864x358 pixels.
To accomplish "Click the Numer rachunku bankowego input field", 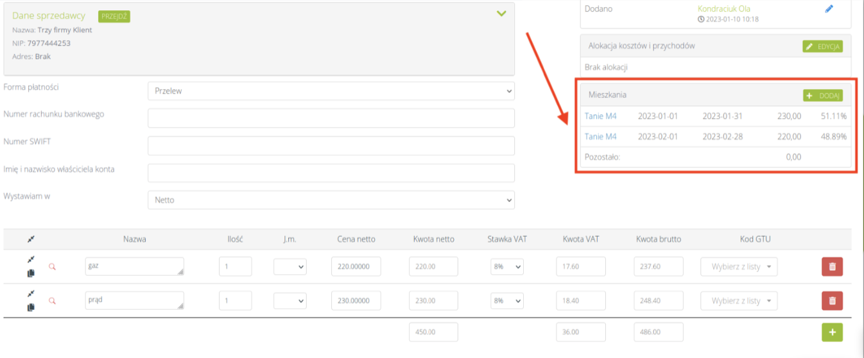I will 331,119.
